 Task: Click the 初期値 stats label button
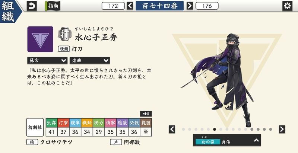[35, 127]
